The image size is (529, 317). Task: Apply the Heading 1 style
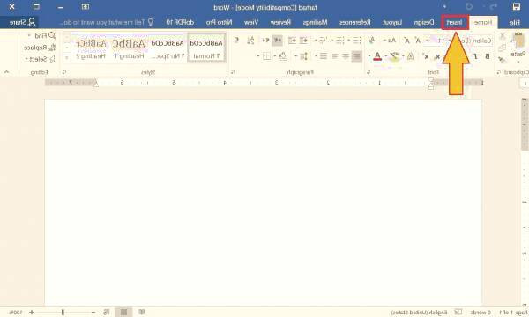(x=129, y=48)
